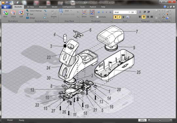Toggle bold formatting
Image resolution: width=177 pixels, height=123 pixels.
pos(115,17)
